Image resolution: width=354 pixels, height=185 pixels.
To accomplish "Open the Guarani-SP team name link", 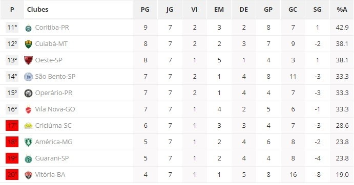I will tap(52, 158).
